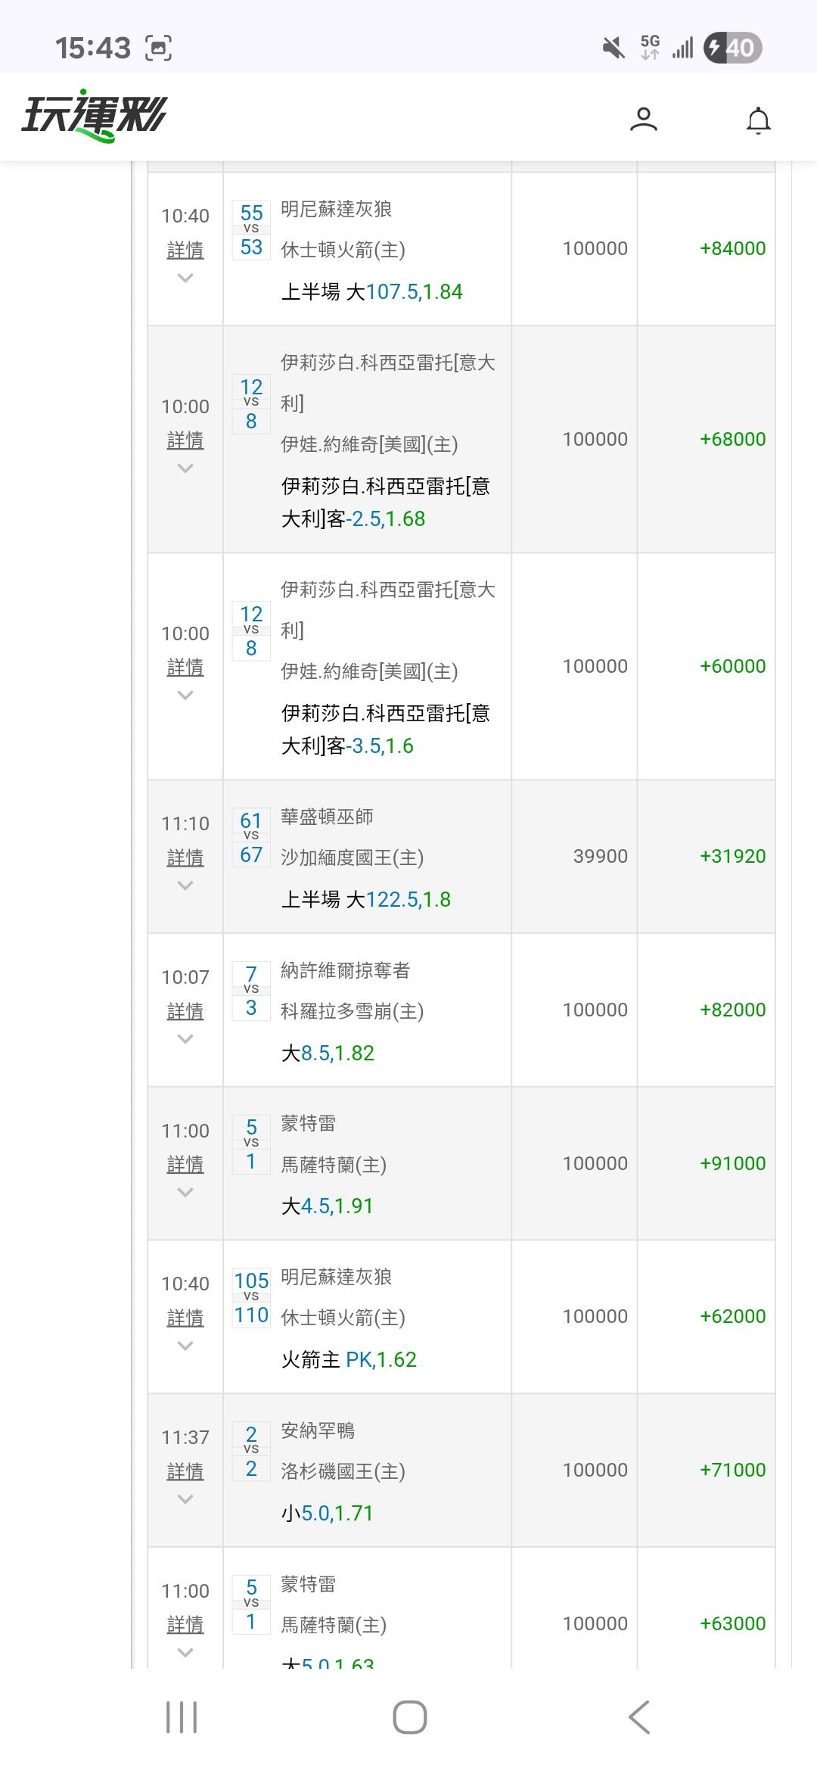Open 詳情 link for the 蒙特雷 大4.5 bet
The height and width of the screenshot is (1771, 817).
click(x=185, y=1164)
